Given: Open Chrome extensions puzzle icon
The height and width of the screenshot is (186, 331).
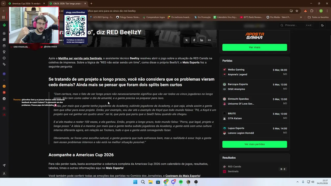Looking at the screenshot, I should 312,11.
